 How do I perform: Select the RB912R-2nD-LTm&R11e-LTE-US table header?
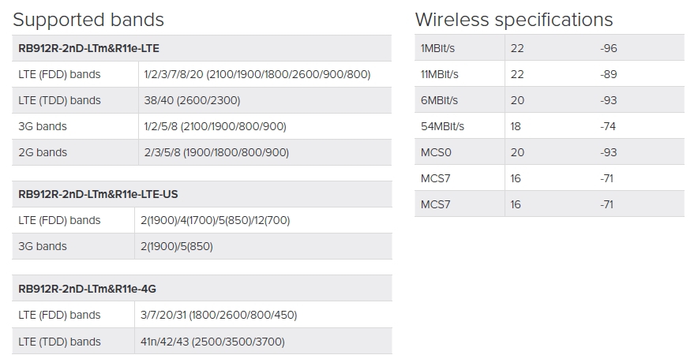click(98, 194)
